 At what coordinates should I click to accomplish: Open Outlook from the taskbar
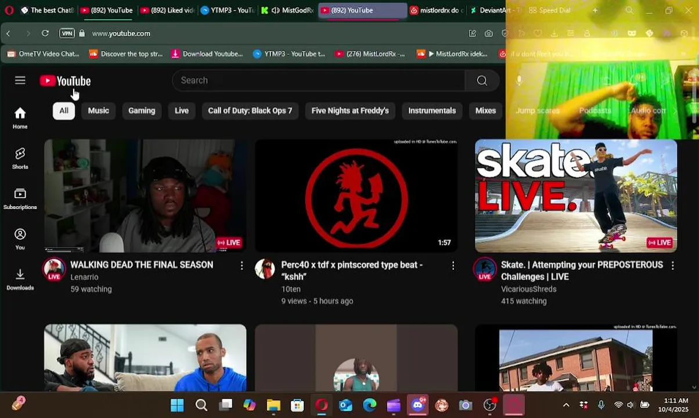(345, 405)
